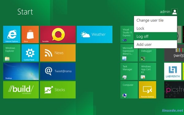Open the Control Panel tile
This screenshot has height=115, width=184.
(30, 53)
